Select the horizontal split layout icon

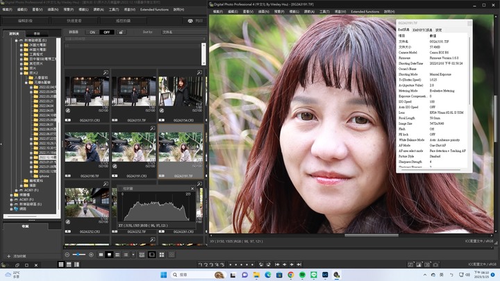tap(69, 264)
